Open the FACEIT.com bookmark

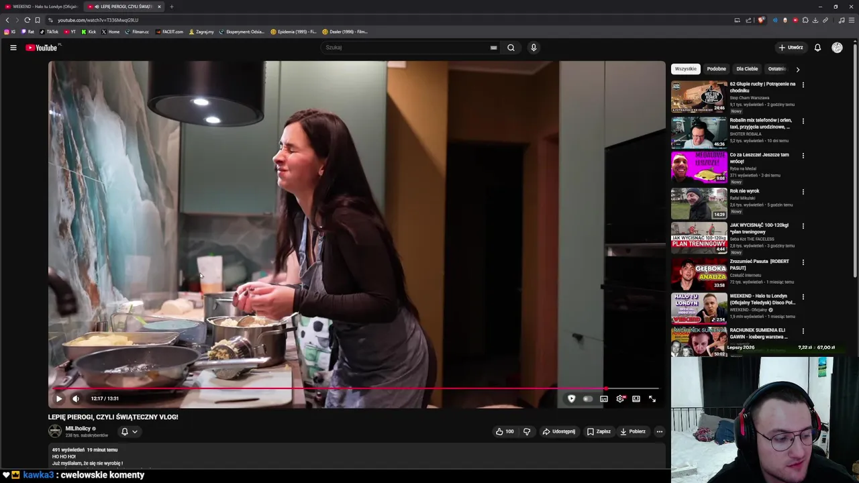[x=169, y=32]
